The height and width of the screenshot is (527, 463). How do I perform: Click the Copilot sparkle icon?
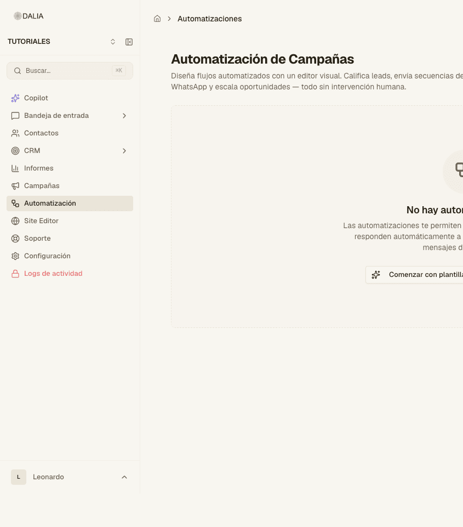pyautogui.click(x=15, y=98)
